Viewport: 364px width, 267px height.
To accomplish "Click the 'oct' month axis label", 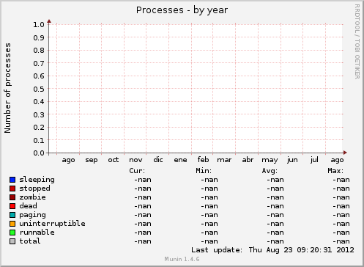I will [x=114, y=160].
